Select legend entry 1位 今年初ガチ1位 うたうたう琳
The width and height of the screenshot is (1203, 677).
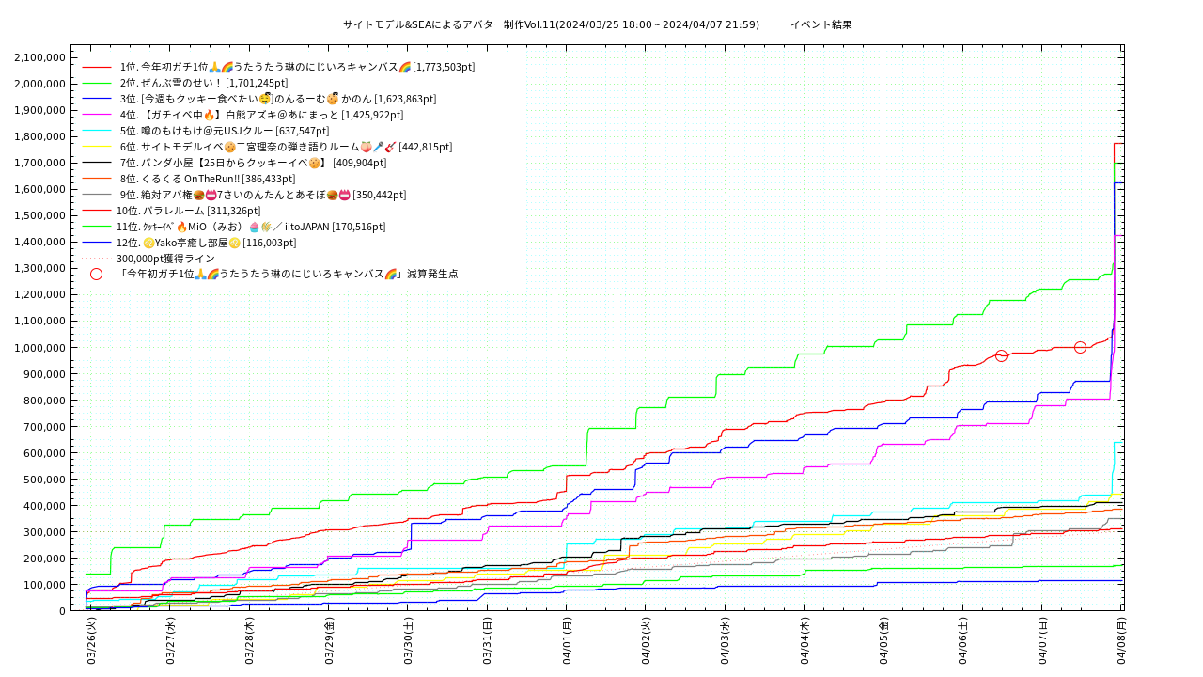[297, 67]
